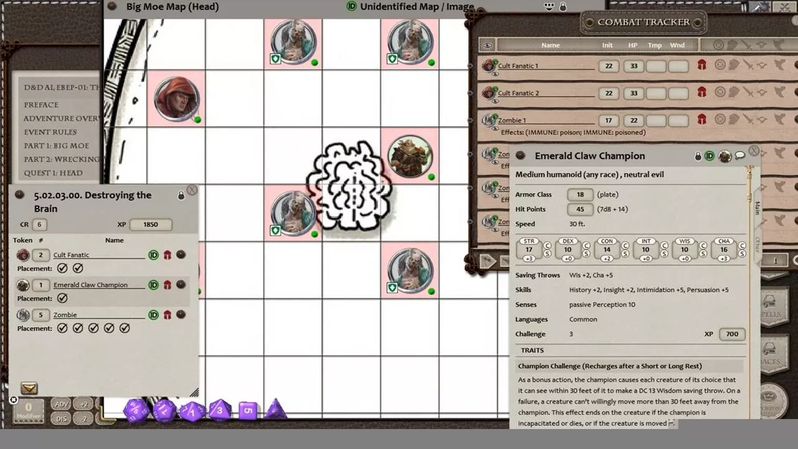Open targeting section for Cult Fanatic 1
Screen dimensions: 798x449
[x=720, y=64]
